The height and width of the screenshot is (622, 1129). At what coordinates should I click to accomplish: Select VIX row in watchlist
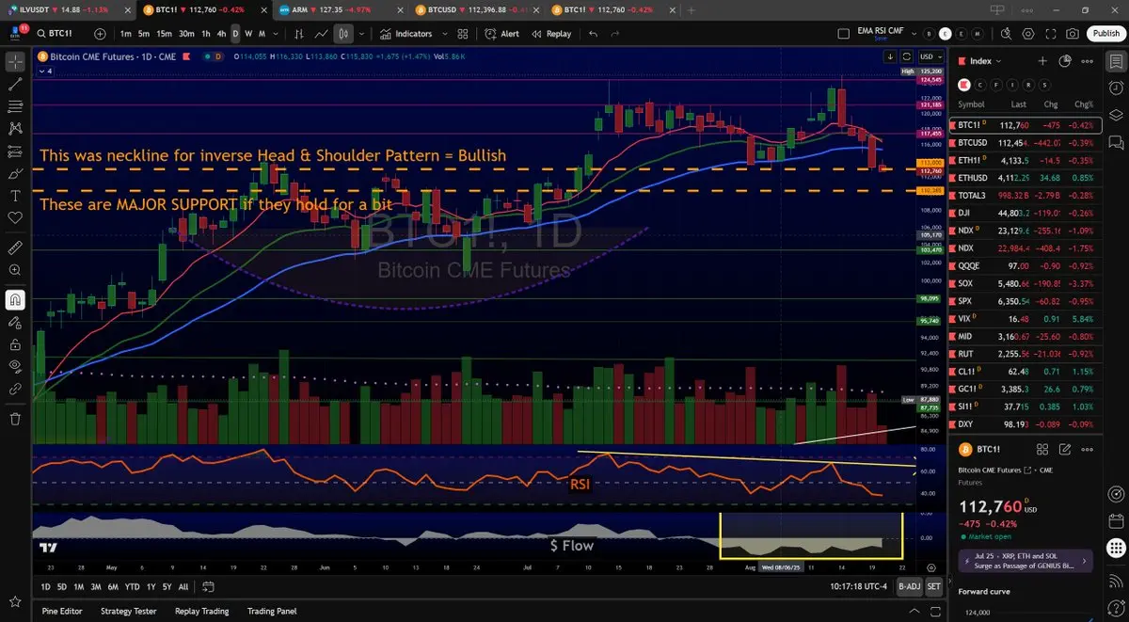1025,319
